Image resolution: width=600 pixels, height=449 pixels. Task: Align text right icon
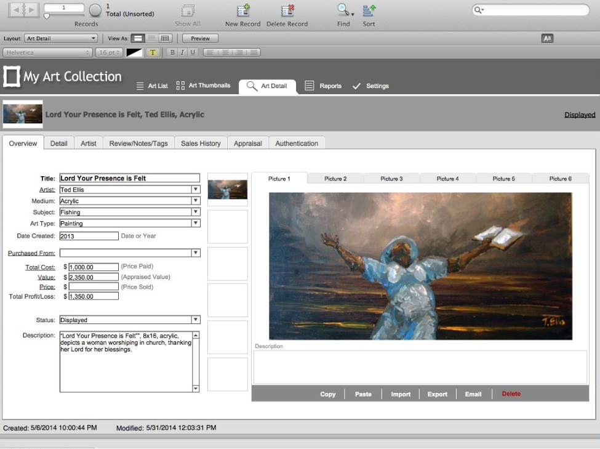[239, 52]
